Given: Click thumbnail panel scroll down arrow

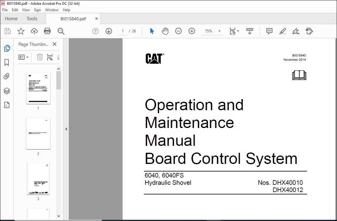Looking at the screenshot, I should coord(59,216).
